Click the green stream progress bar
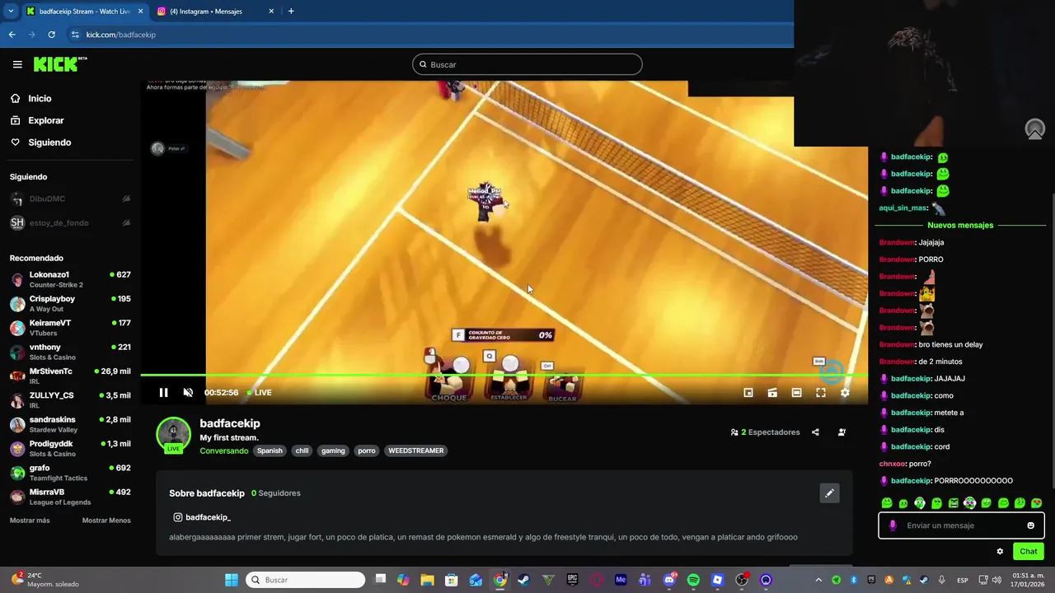 504,376
